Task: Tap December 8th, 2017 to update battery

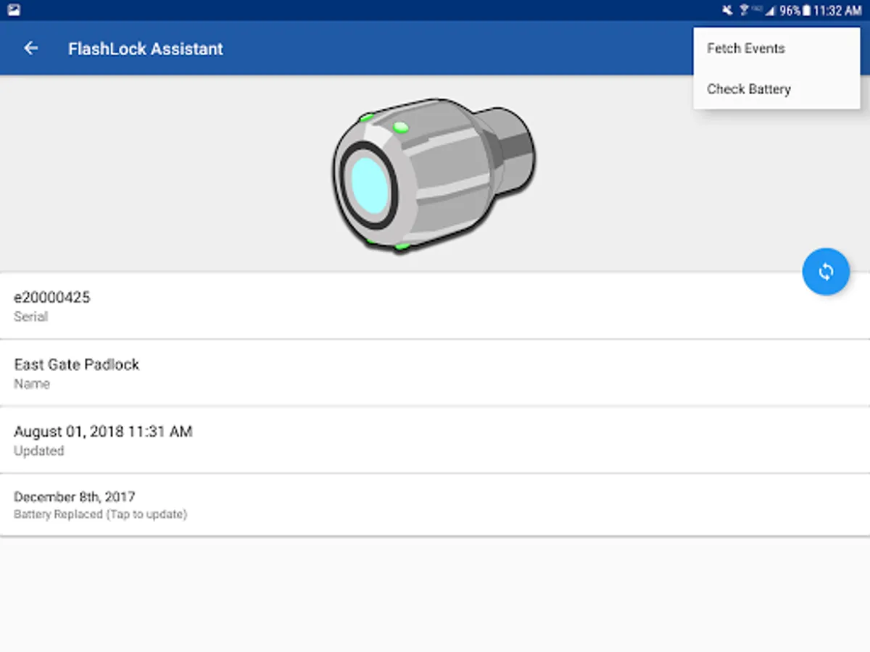Action: [435, 505]
